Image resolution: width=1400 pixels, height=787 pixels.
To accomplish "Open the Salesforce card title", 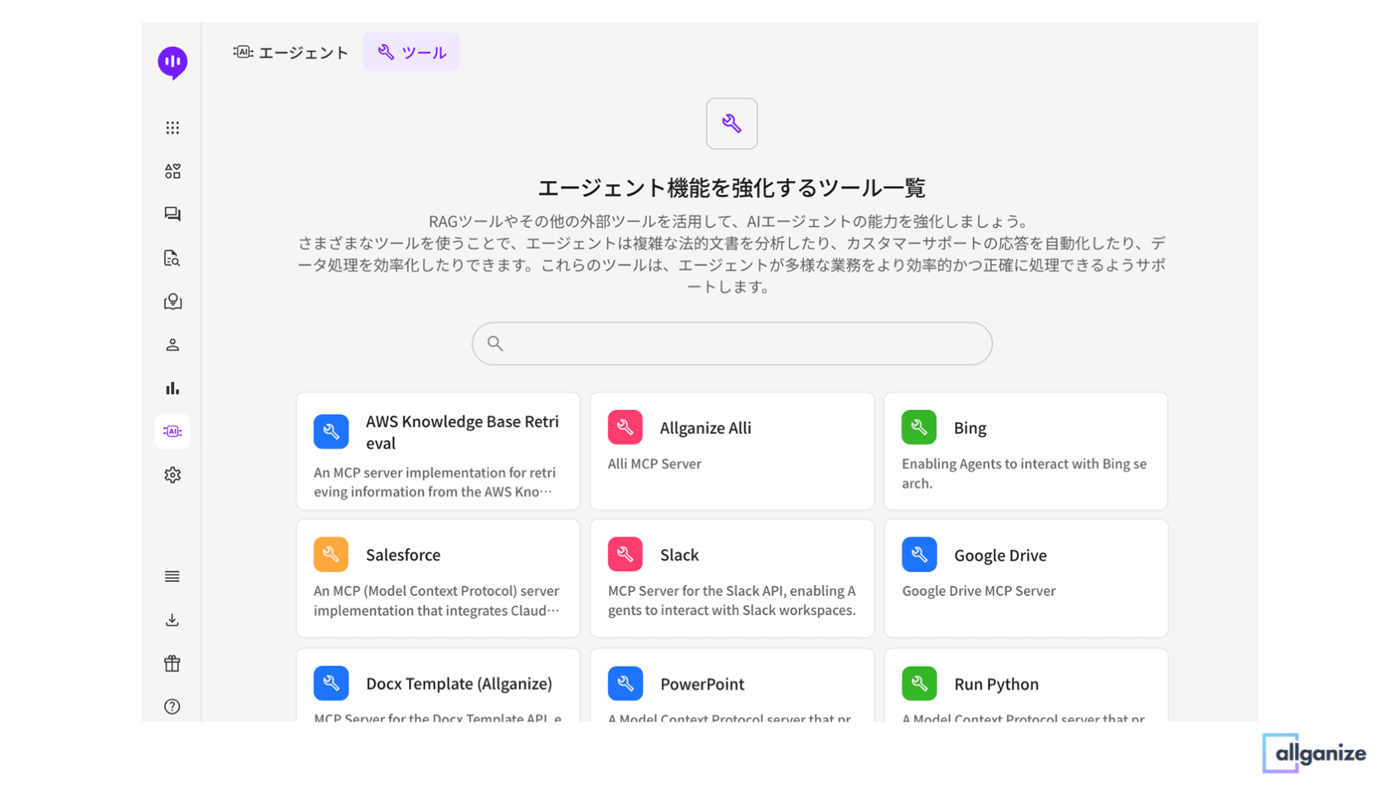I will pos(403,555).
